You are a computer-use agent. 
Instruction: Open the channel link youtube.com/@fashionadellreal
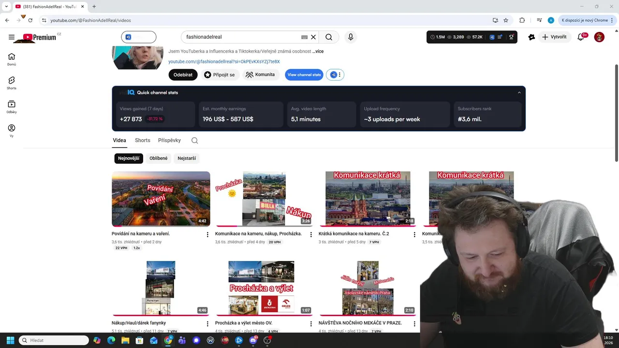224,62
